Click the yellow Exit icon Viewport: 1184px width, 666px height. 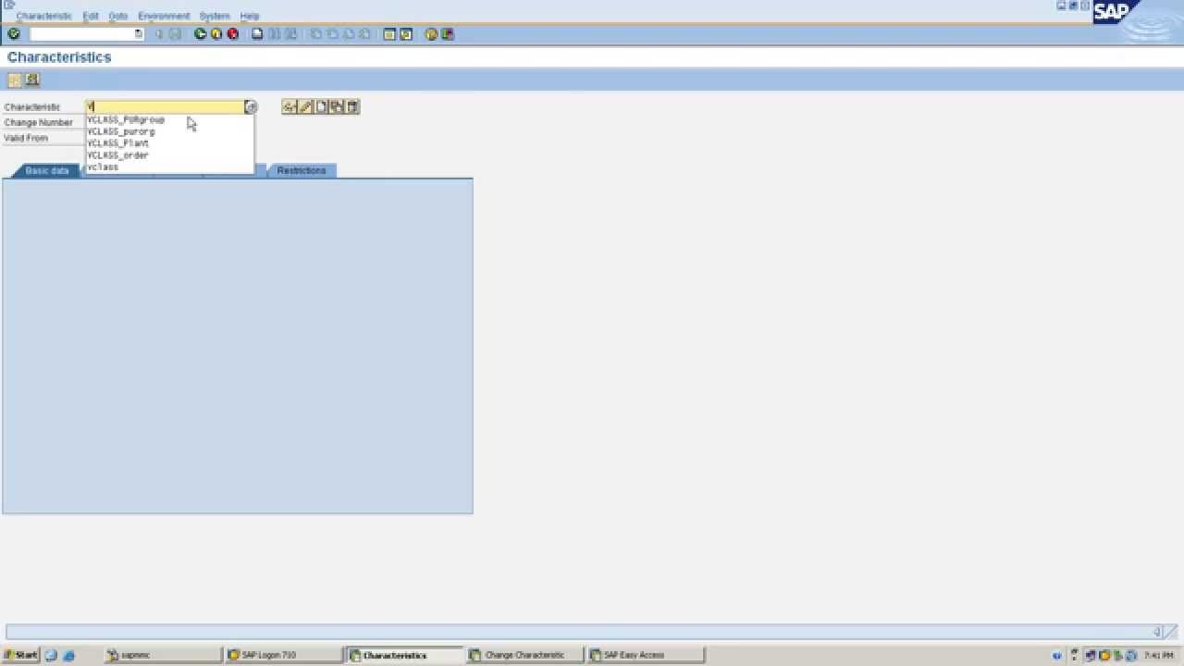coord(216,34)
